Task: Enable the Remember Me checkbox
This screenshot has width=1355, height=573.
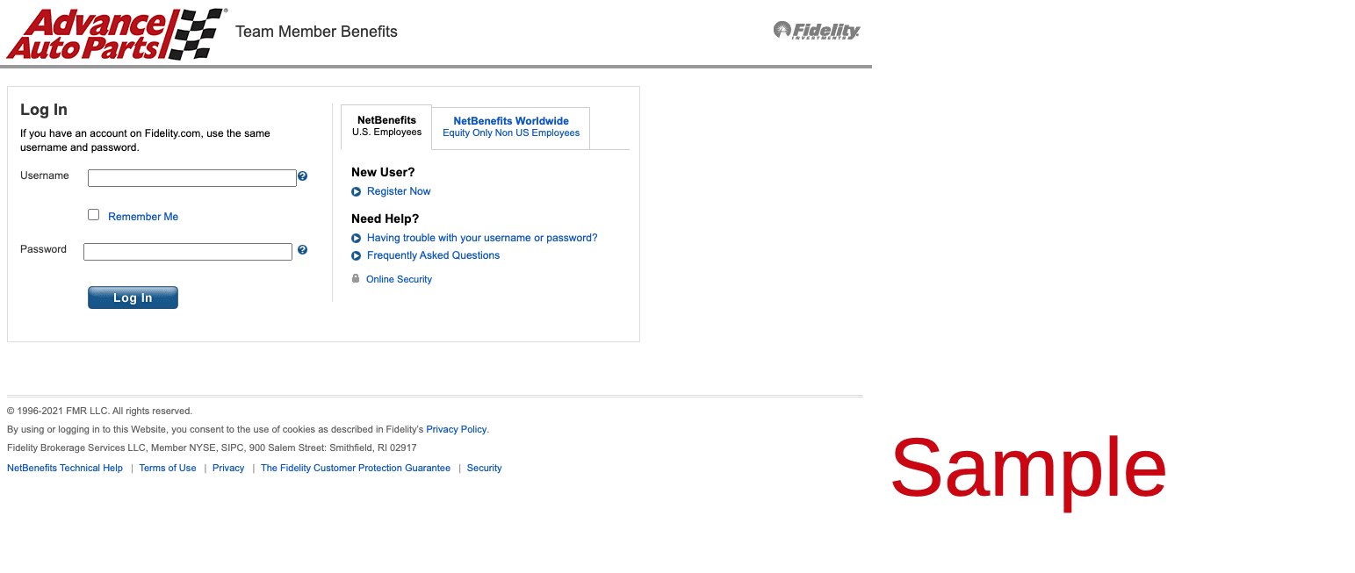Action: [94, 215]
